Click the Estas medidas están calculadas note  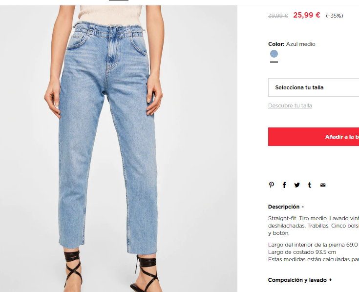(314, 259)
